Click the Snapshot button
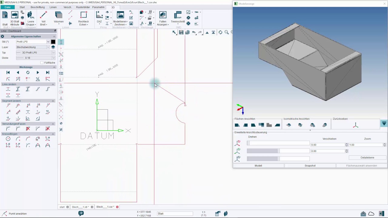This screenshot has height=218, width=388. click(x=310, y=166)
